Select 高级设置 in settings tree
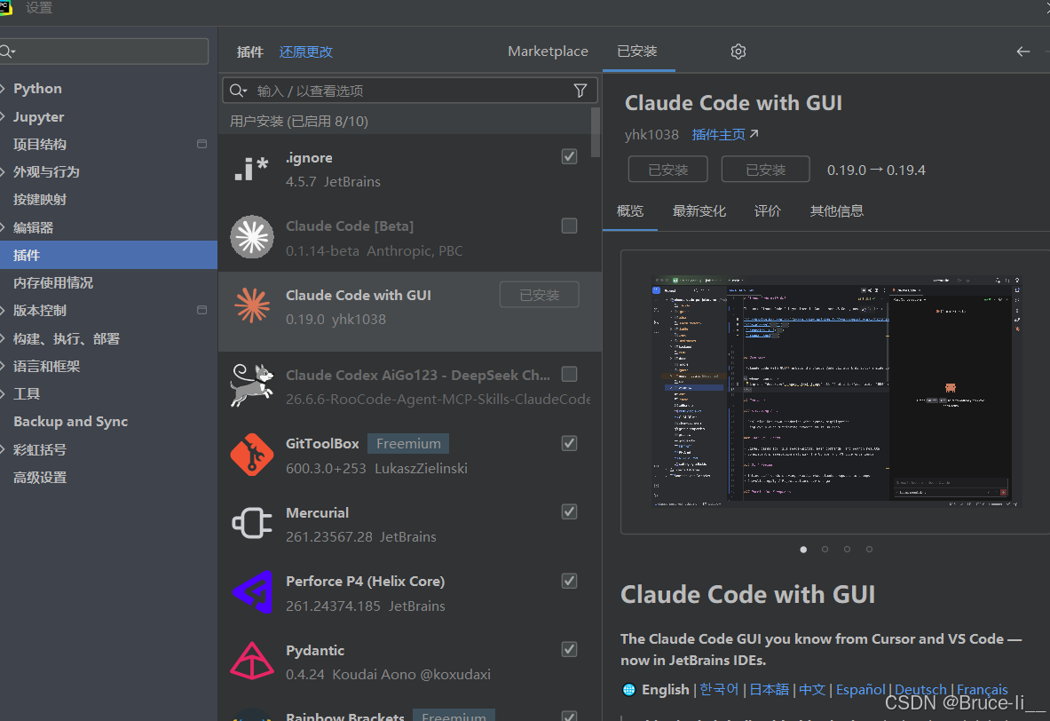Screen dimensions: 1050x721 click(x=40, y=478)
